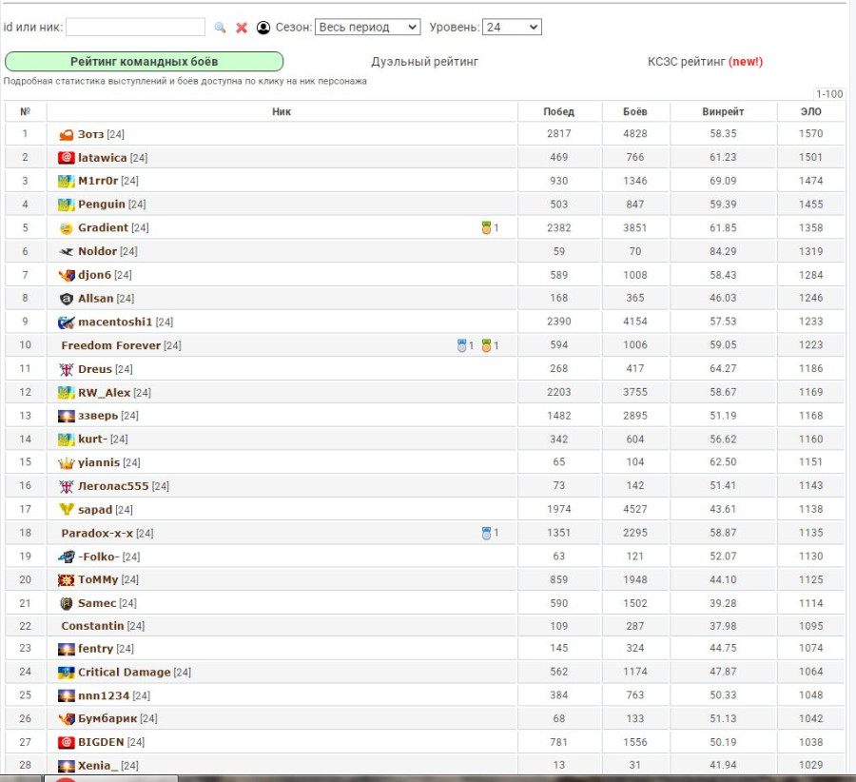Click the clan icon next to Noldor

67,252
